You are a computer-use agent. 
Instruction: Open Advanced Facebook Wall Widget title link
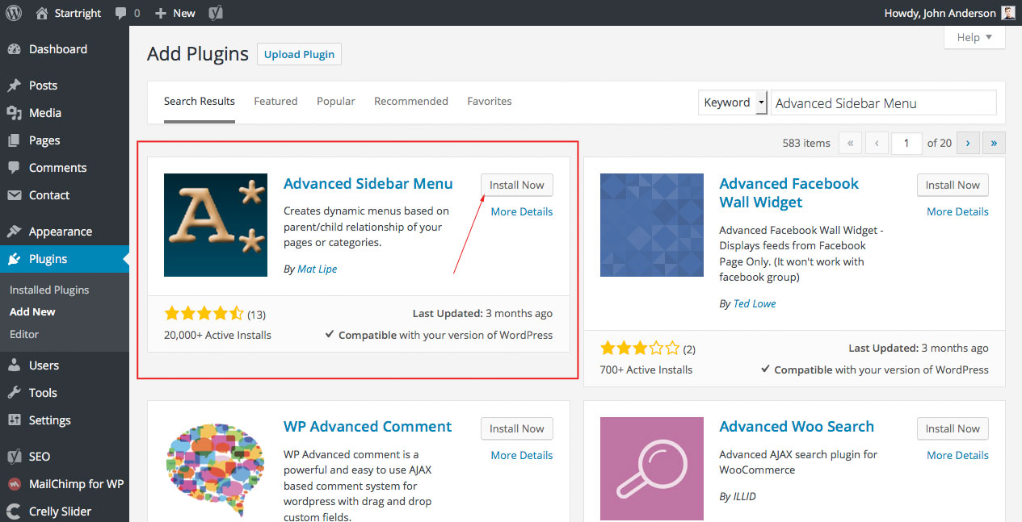tap(789, 193)
